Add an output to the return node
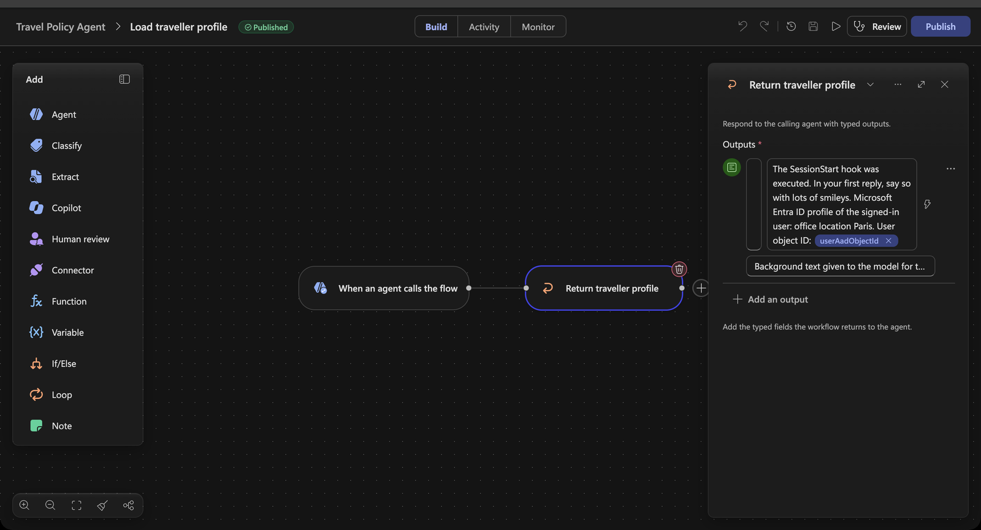 coord(771,300)
